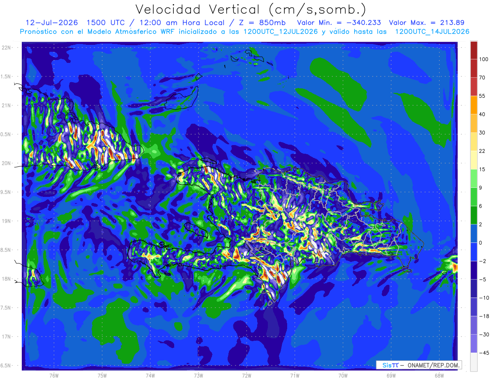
Task: Pick the navy swatch between -5 and -2
Action: pos(474,271)
